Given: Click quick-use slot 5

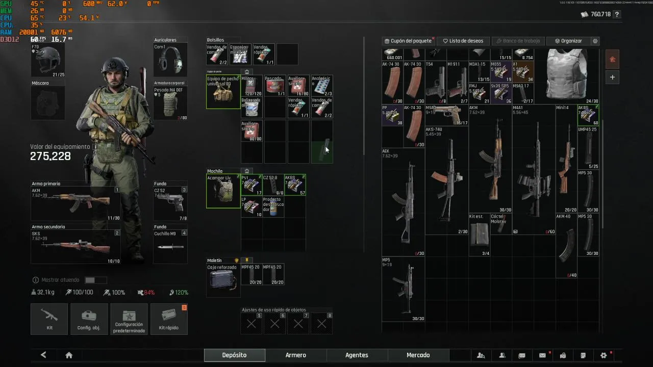Looking at the screenshot, I should coord(252,324).
